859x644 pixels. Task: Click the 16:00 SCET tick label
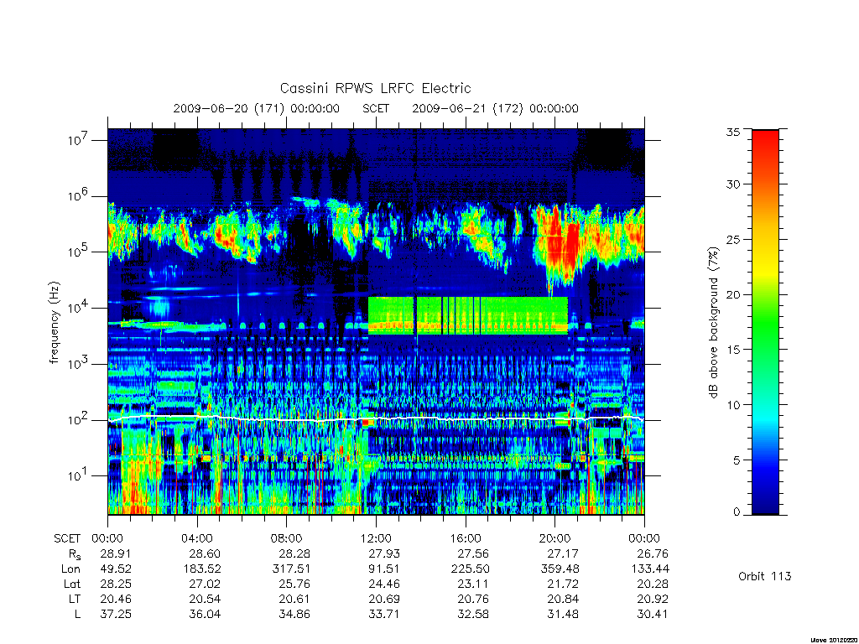[466, 538]
